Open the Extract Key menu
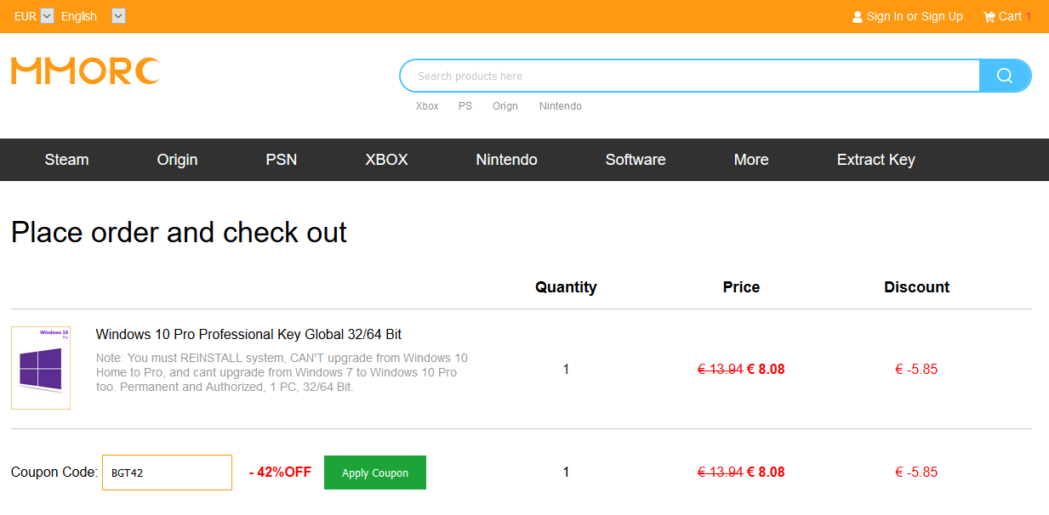 coord(876,160)
